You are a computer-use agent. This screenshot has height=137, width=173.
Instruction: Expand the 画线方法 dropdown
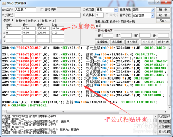click(153, 10)
